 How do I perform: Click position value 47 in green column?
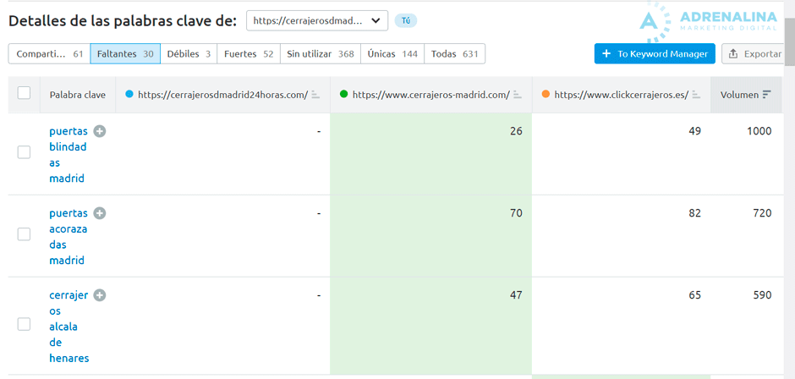pos(516,295)
